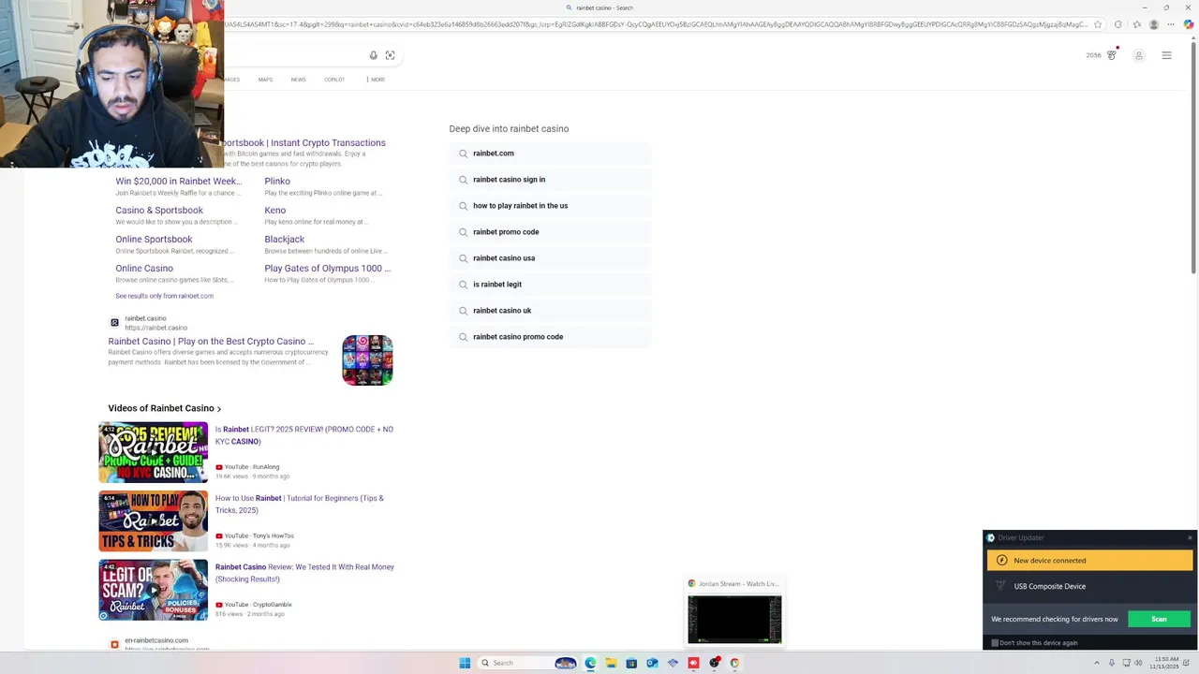The image size is (1199, 674).
Task: Open 'Play Gates of Olympus 1000' link
Action: [327, 269]
